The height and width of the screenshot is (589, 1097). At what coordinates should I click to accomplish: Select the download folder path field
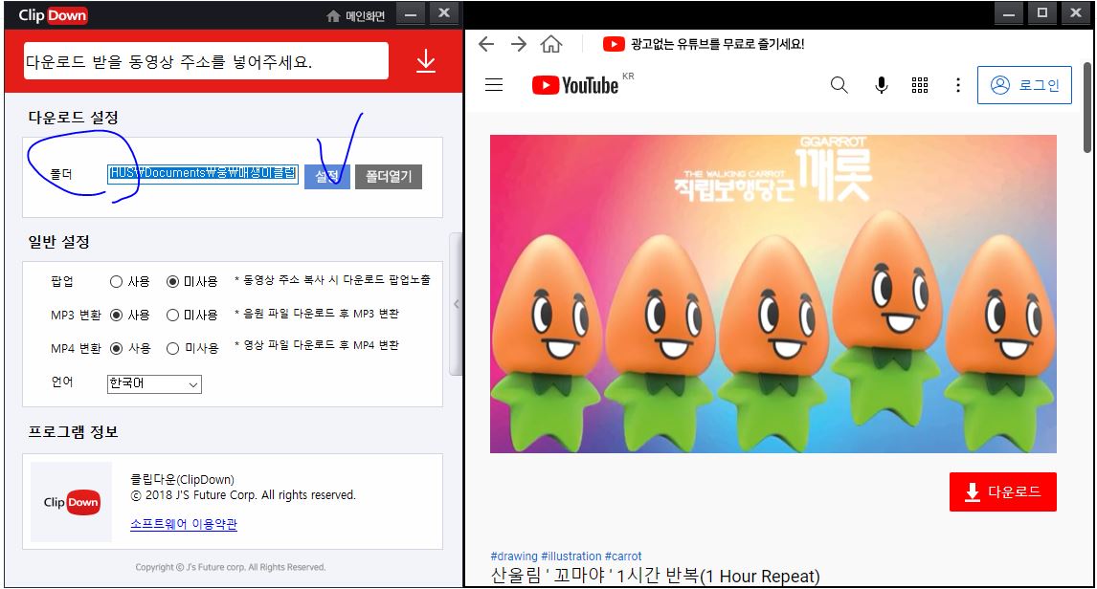pos(203,174)
